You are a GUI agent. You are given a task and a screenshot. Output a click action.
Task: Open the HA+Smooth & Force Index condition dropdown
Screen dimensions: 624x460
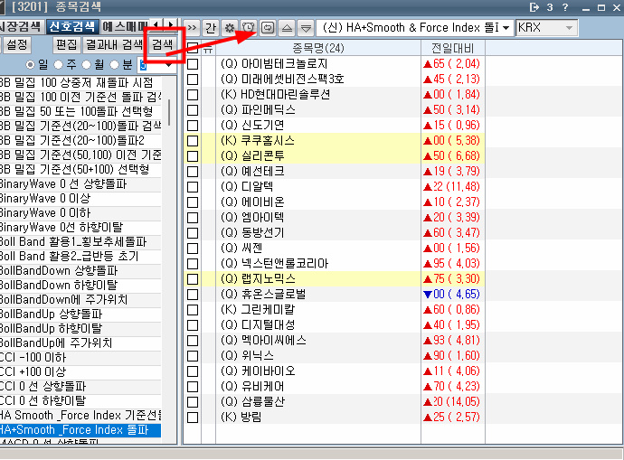[506, 28]
